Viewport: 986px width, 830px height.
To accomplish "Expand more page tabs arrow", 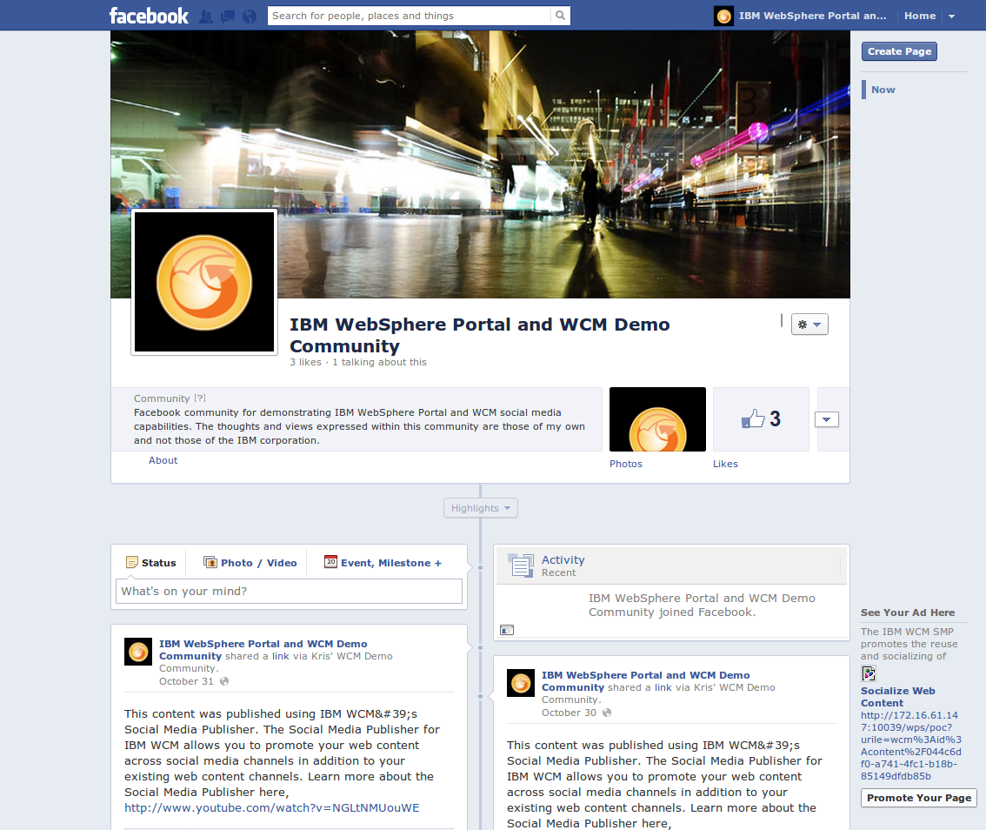I will click(x=827, y=419).
